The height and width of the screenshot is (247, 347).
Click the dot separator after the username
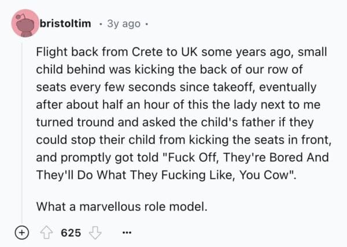tap(101, 23)
